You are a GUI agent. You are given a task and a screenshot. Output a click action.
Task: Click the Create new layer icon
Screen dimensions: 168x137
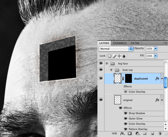[x=152, y=133]
